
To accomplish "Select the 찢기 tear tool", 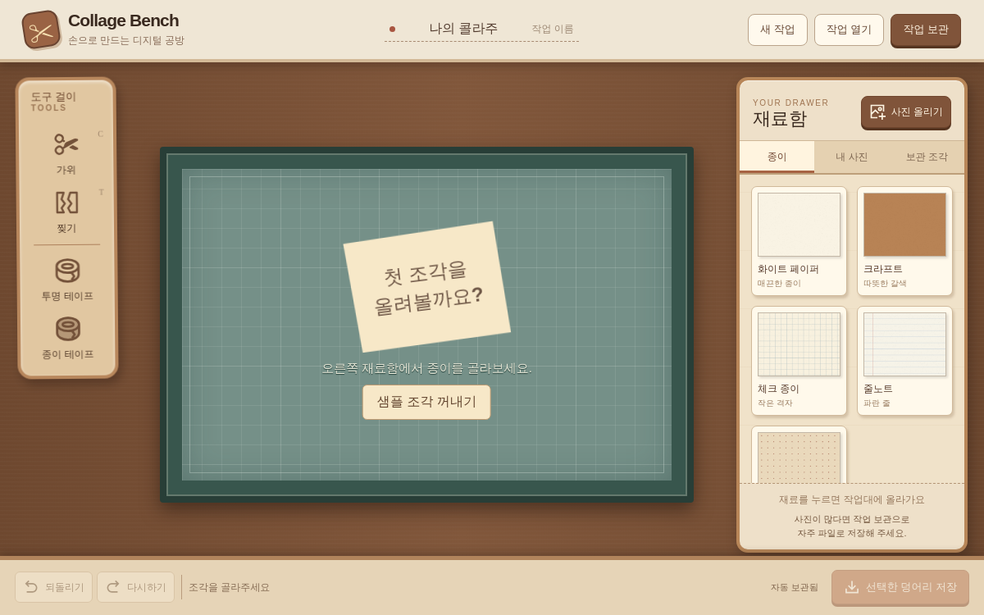I will pos(66,212).
